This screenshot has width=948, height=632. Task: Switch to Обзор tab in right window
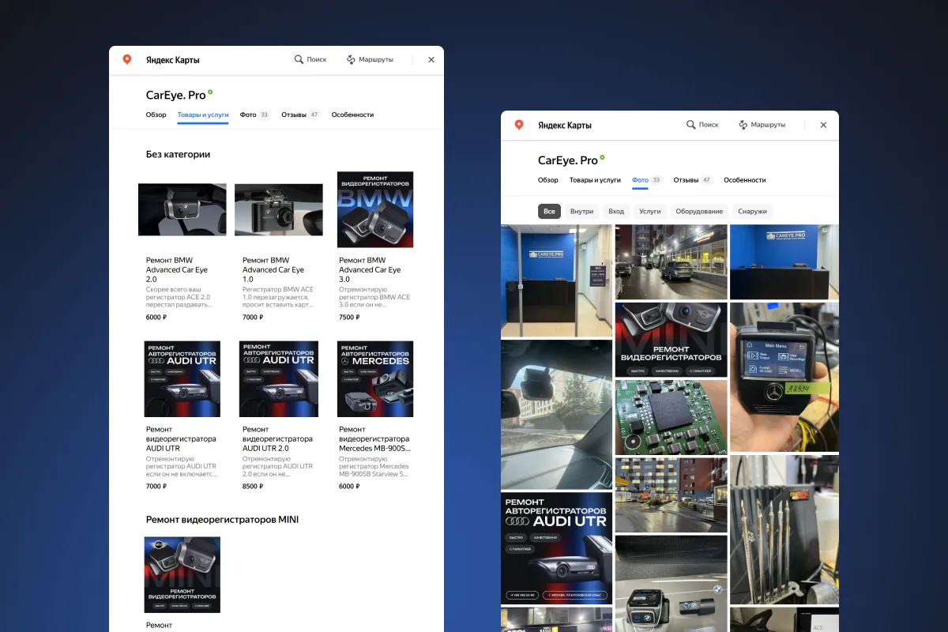(548, 180)
